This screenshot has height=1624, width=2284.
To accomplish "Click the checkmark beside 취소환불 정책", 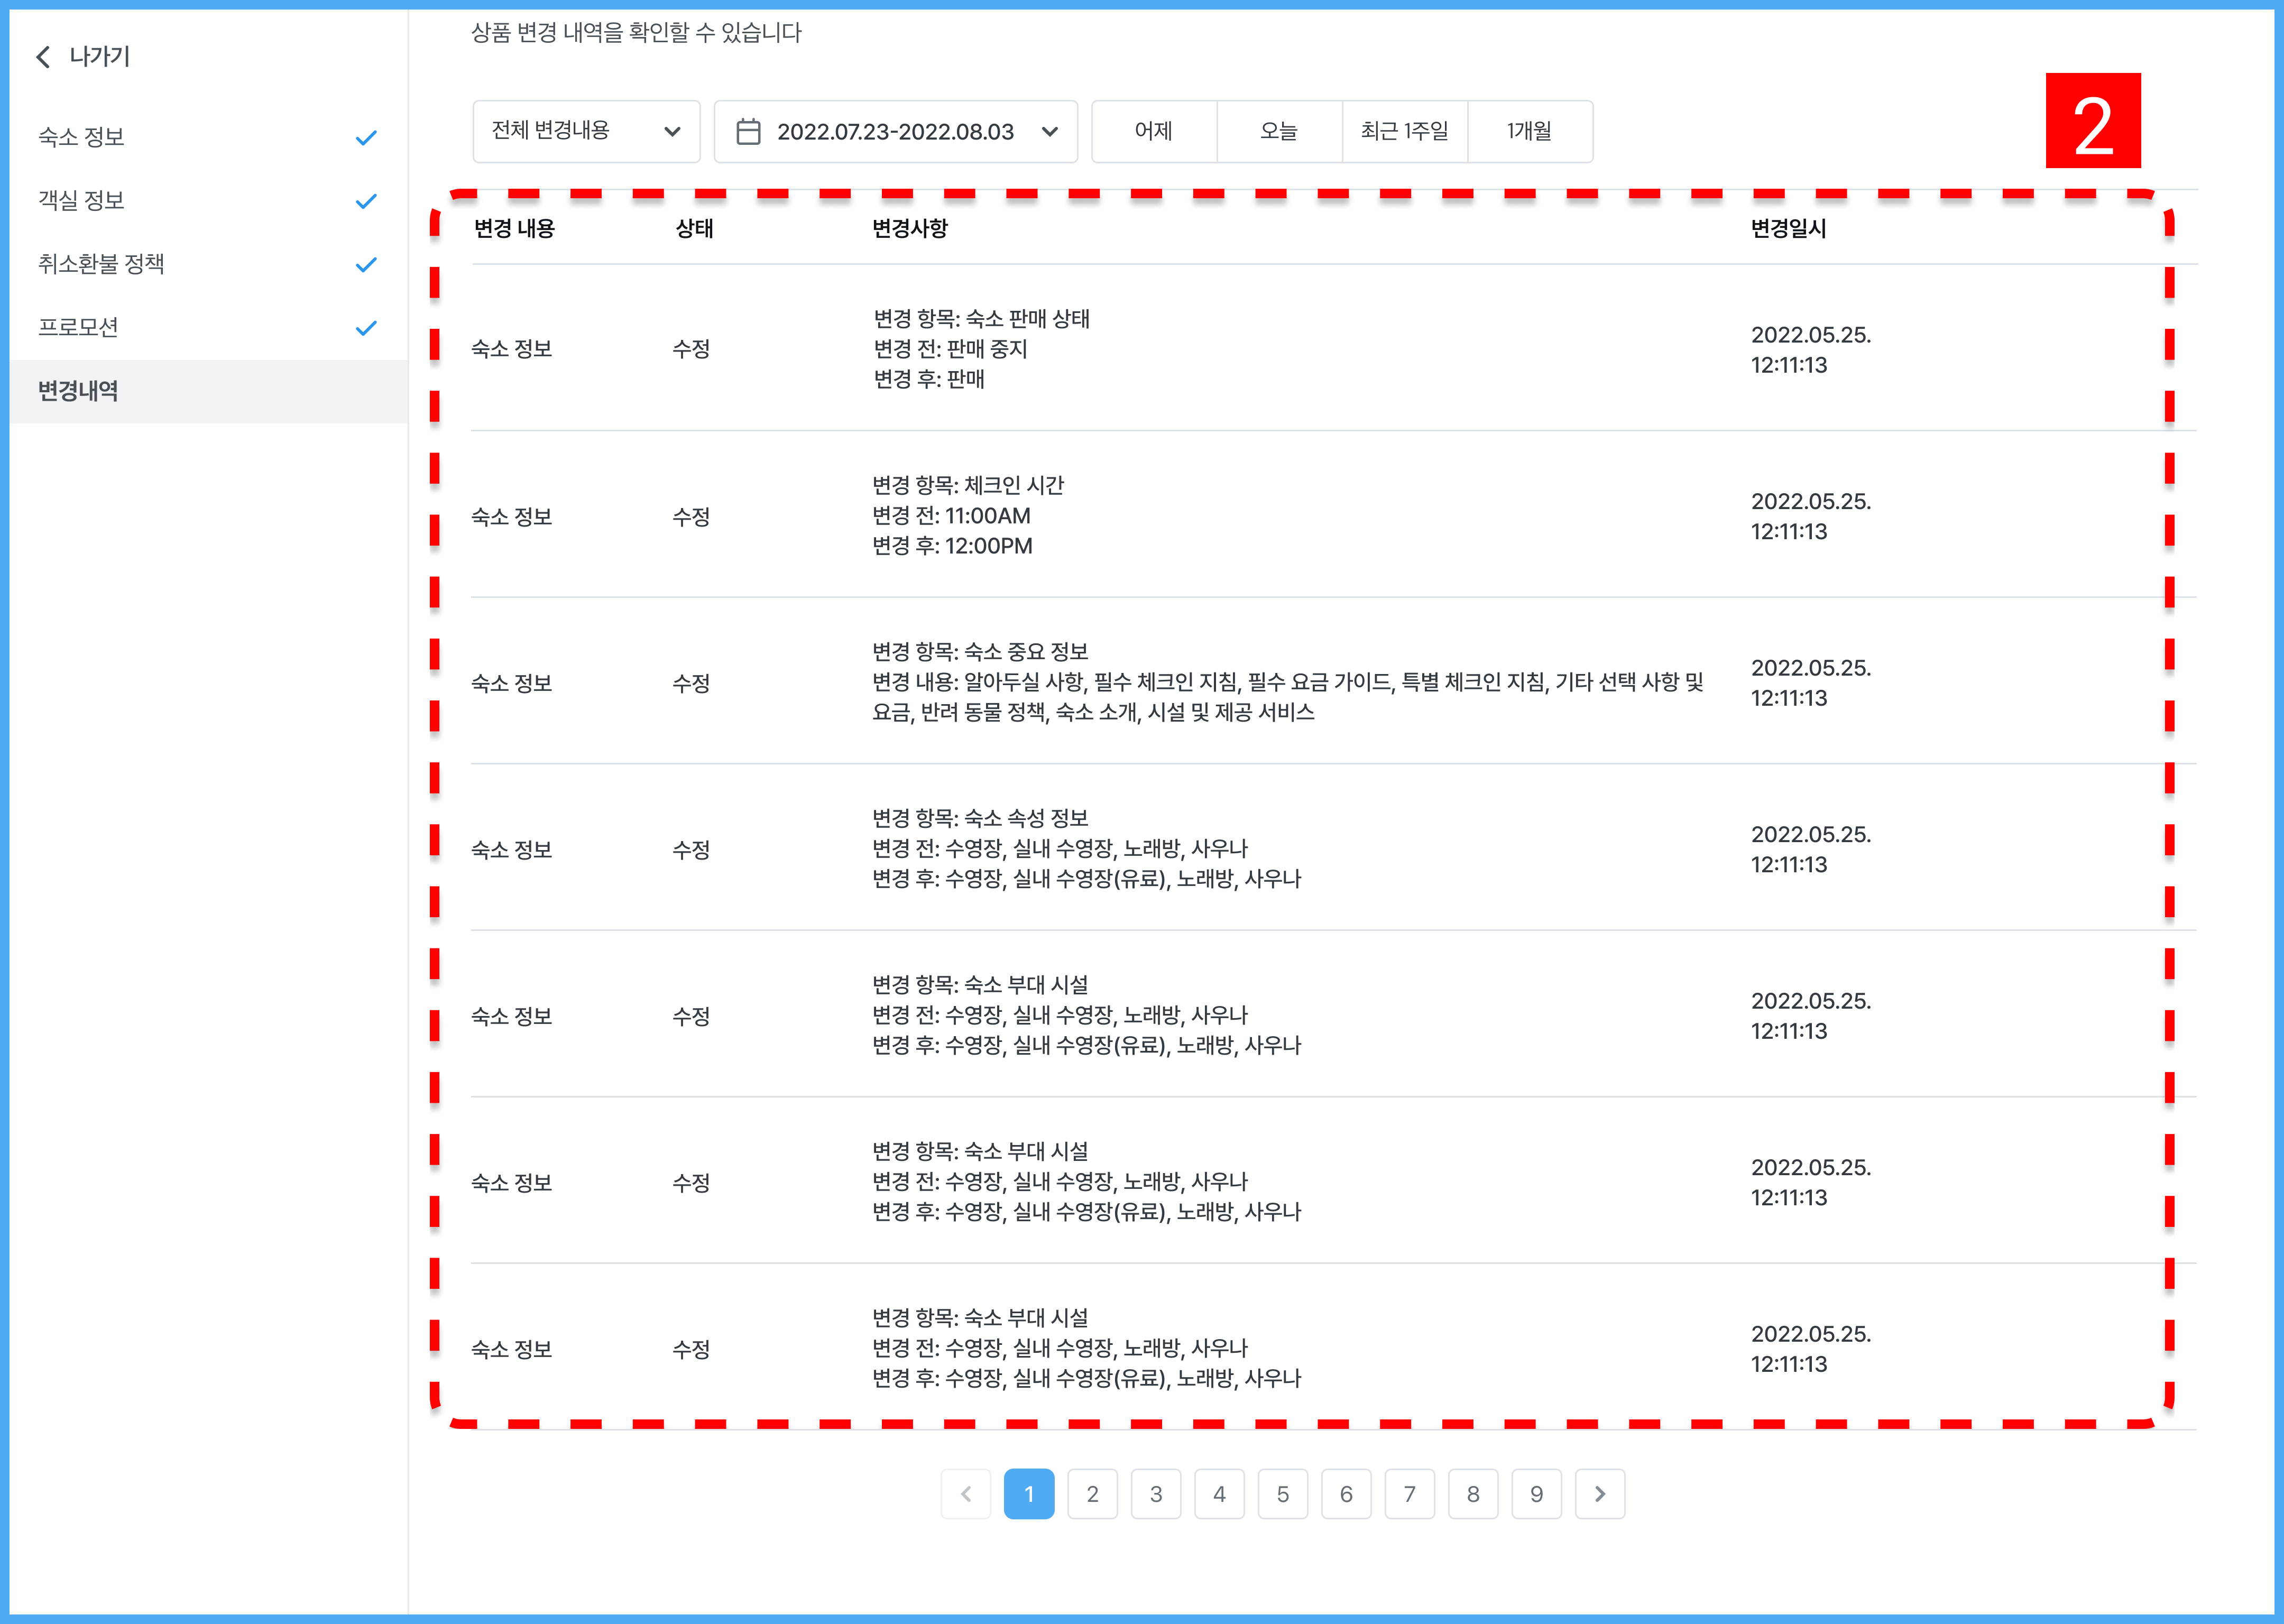I will coord(366,265).
